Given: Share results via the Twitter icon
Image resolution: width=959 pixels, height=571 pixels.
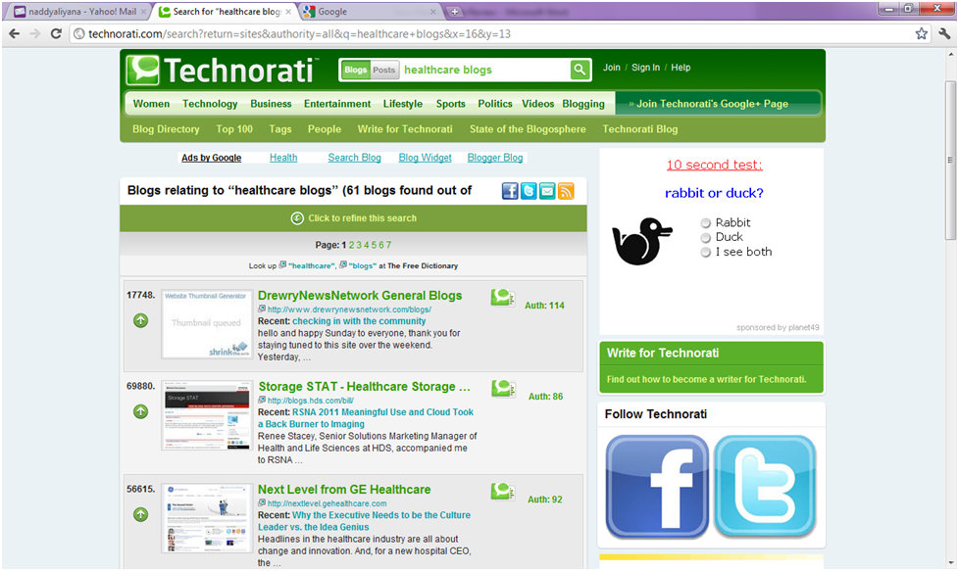Looking at the screenshot, I should click(x=529, y=191).
